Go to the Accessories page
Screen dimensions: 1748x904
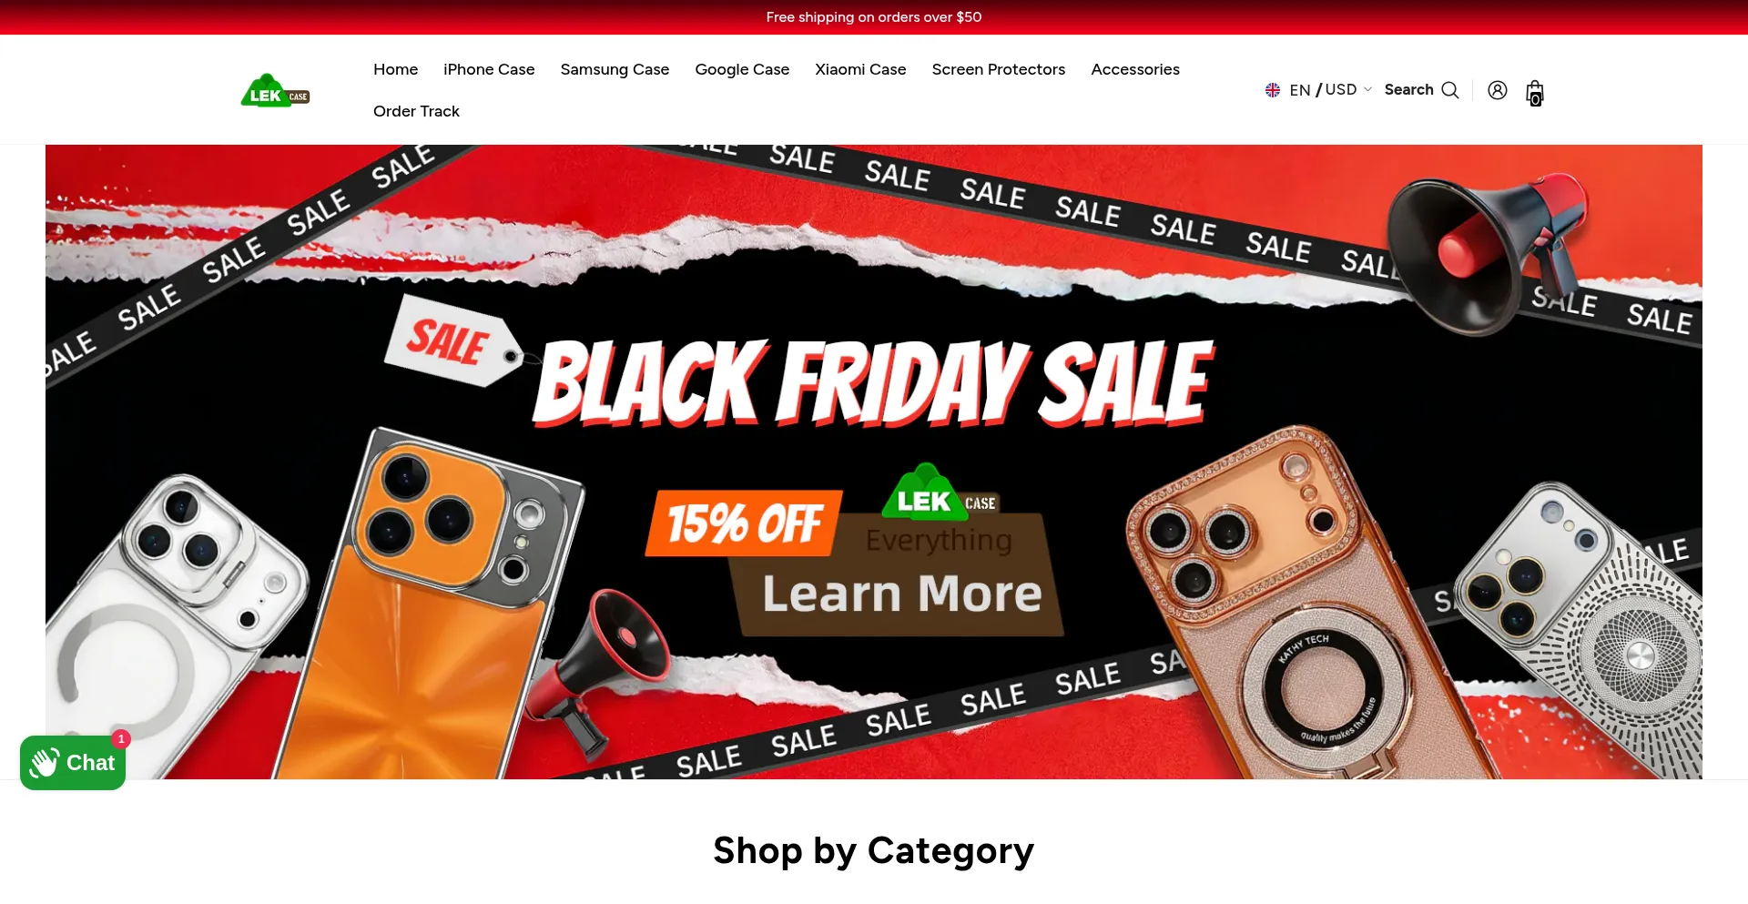[1135, 69]
